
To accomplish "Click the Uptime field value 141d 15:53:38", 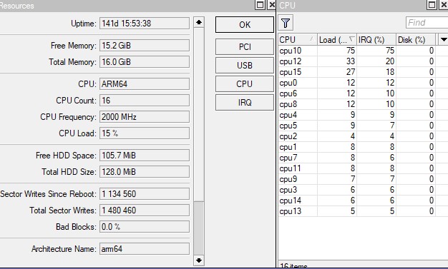I will [145, 24].
